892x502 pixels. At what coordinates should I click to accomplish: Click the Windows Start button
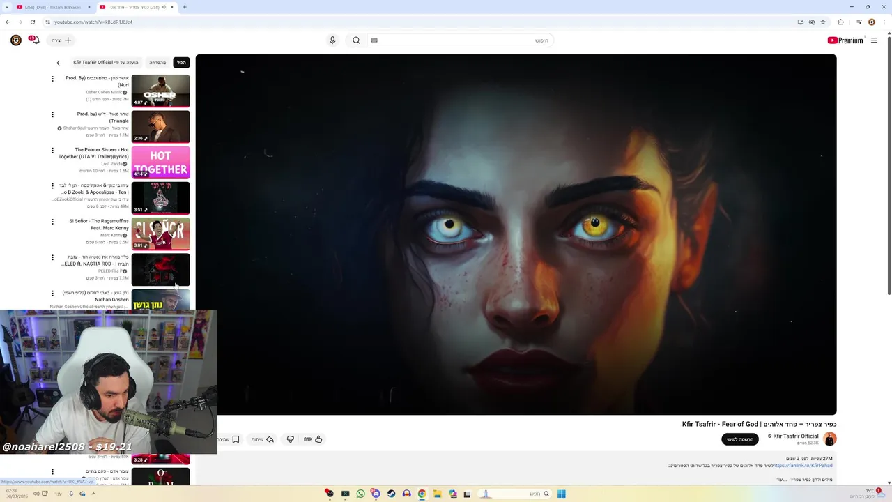(561, 494)
